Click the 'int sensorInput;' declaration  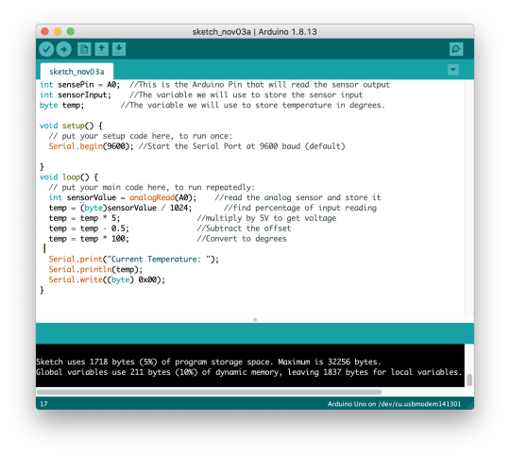point(76,95)
